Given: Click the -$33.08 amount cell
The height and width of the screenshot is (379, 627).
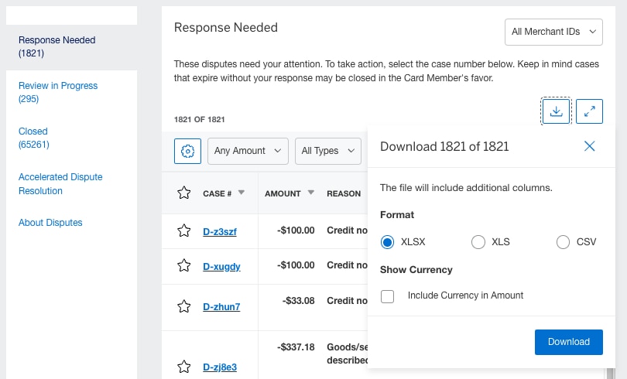Looking at the screenshot, I should (298, 301).
